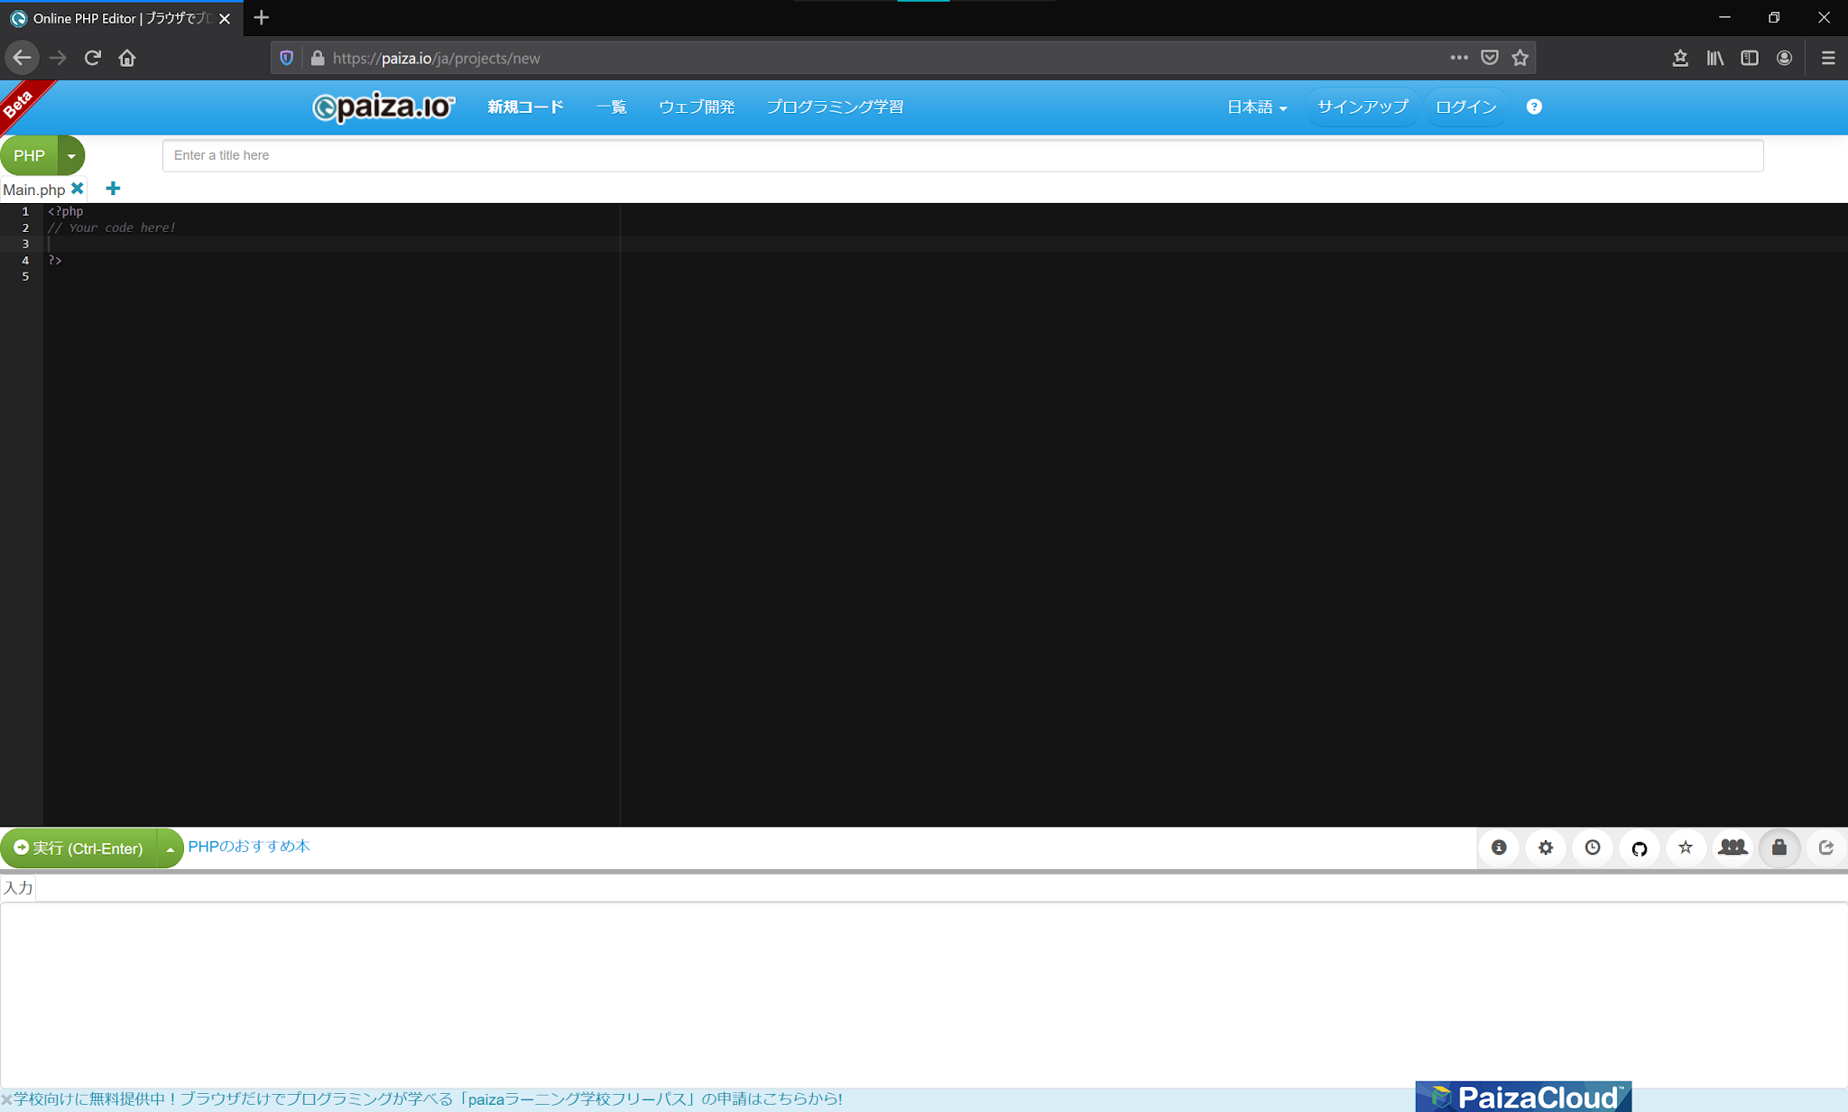Select the Main.php tab
The height and width of the screenshot is (1112, 1848).
[x=34, y=190]
